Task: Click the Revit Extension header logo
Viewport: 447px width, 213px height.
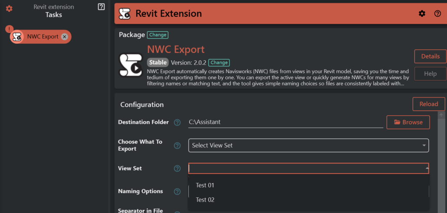Action: coord(125,13)
